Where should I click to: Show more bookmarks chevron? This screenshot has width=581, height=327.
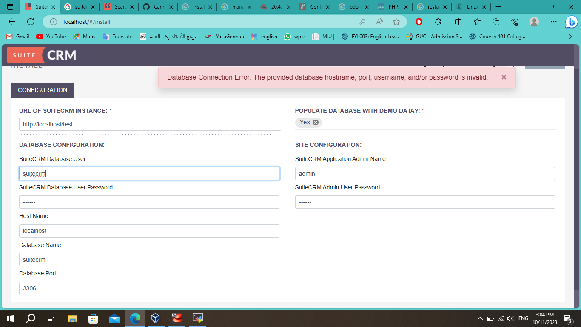point(570,37)
